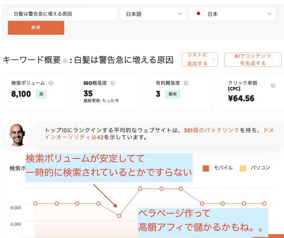
Task: Open the リストに追加する dropdown button
Action: tap(200, 59)
